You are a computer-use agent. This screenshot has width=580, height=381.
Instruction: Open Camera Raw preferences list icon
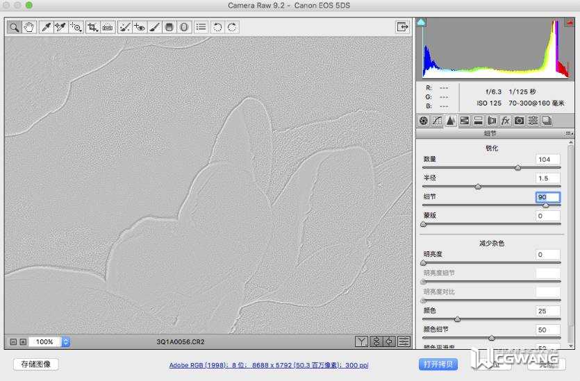pyautogui.click(x=201, y=27)
